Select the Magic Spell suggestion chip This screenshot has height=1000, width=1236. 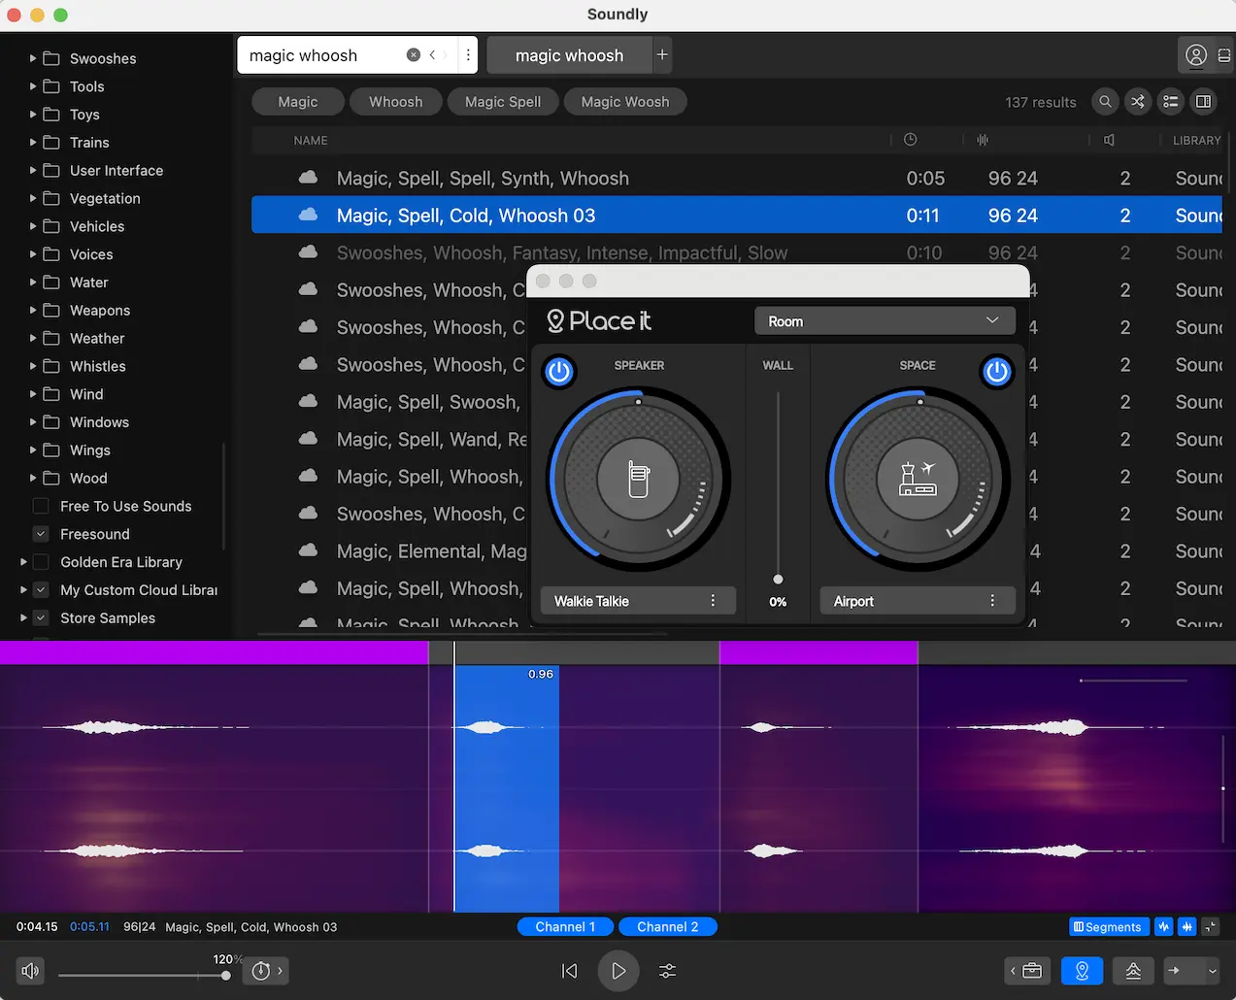tap(503, 102)
